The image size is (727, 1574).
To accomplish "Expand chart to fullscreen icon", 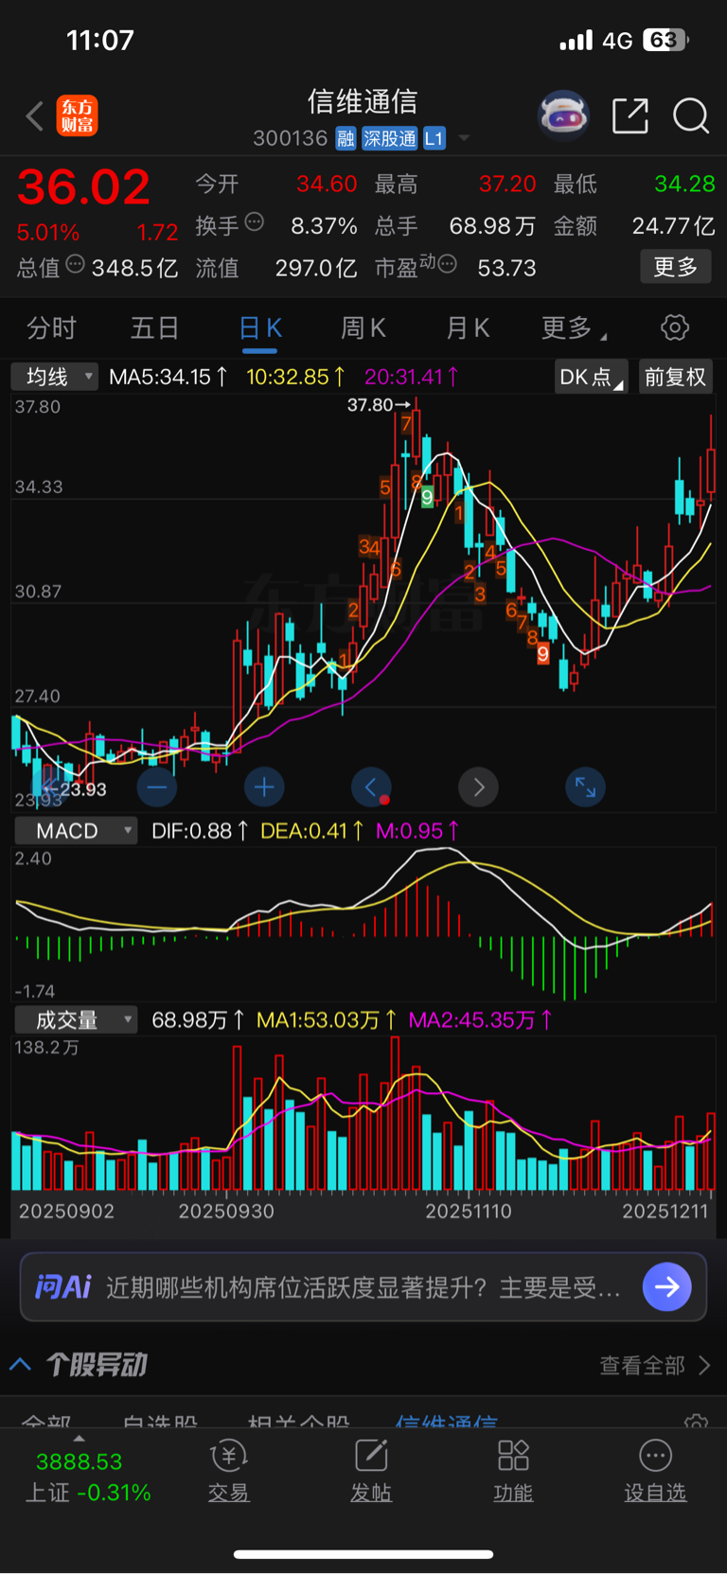I will pyautogui.click(x=585, y=787).
